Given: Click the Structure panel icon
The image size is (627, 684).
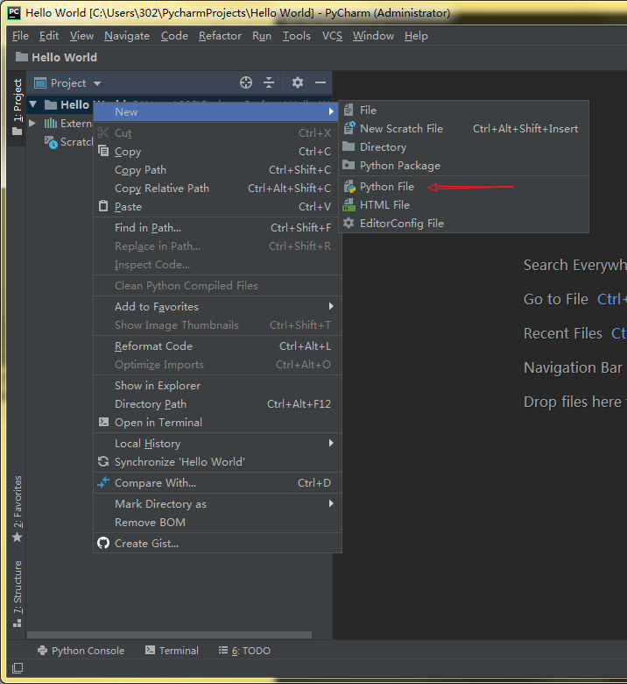Looking at the screenshot, I should (x=17, y=623).
